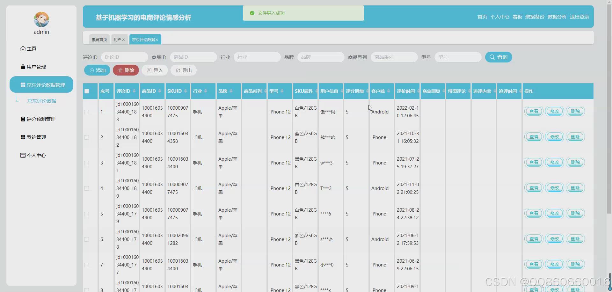Click the 导入 button
The width and height of the screenshot is (612, 292).
155,70
